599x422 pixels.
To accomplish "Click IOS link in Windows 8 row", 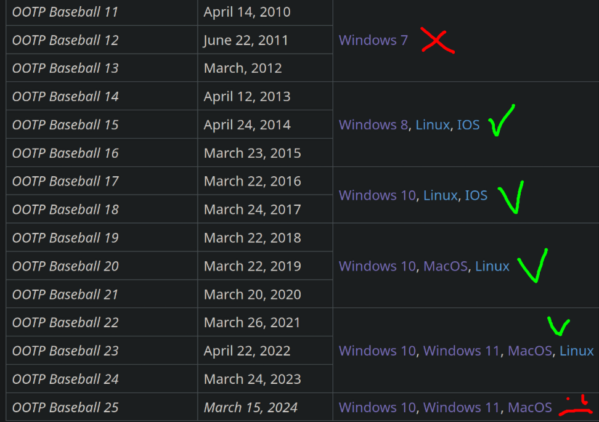I will tap(468, 125).
